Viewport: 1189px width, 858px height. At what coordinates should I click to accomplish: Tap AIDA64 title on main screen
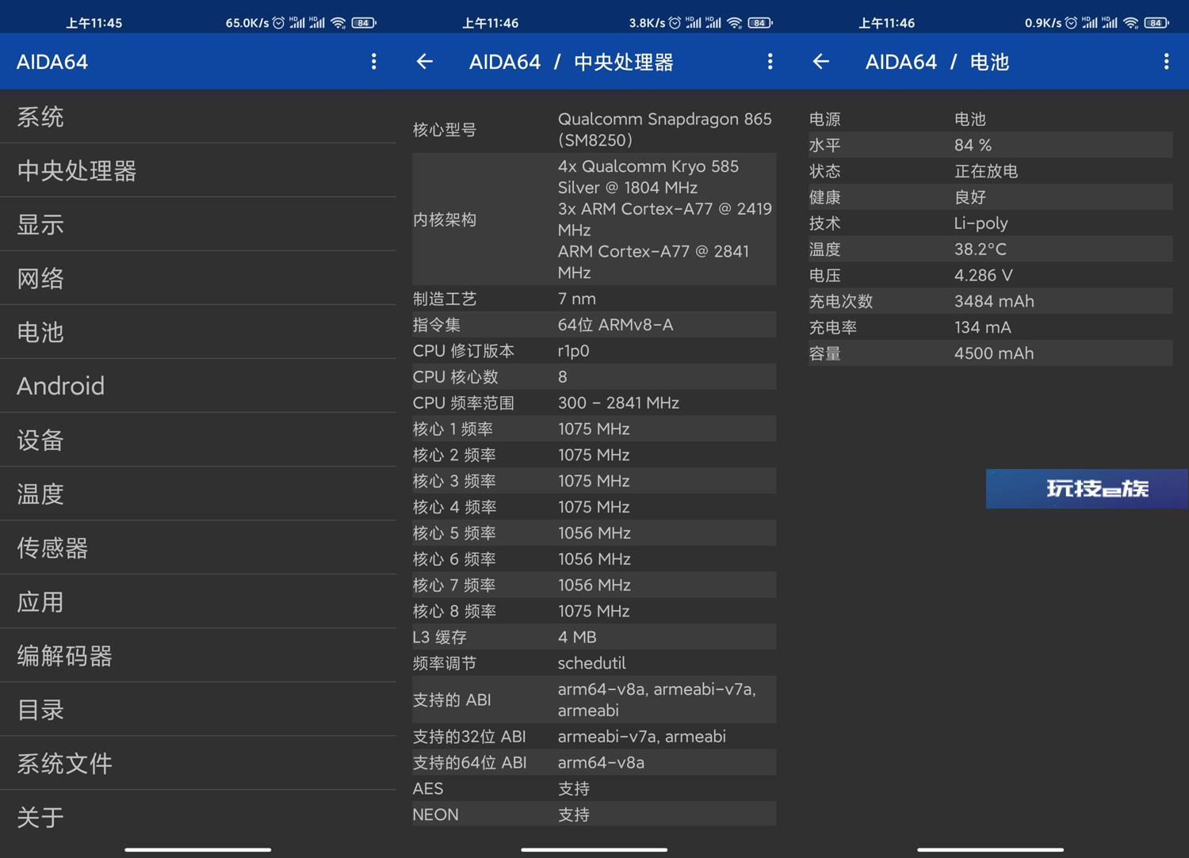tap(52, 62)
